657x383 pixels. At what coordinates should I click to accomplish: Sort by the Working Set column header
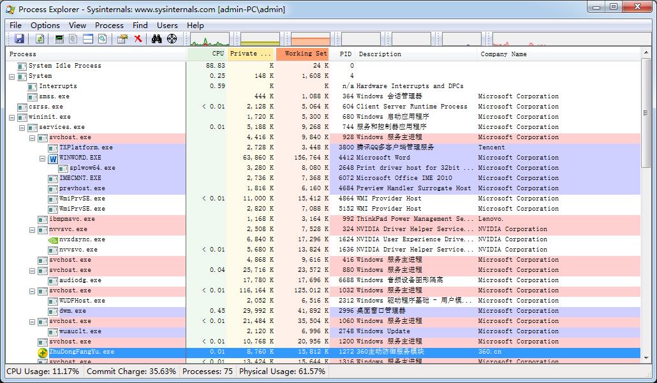pyautogui.click(x=302, y=54)
